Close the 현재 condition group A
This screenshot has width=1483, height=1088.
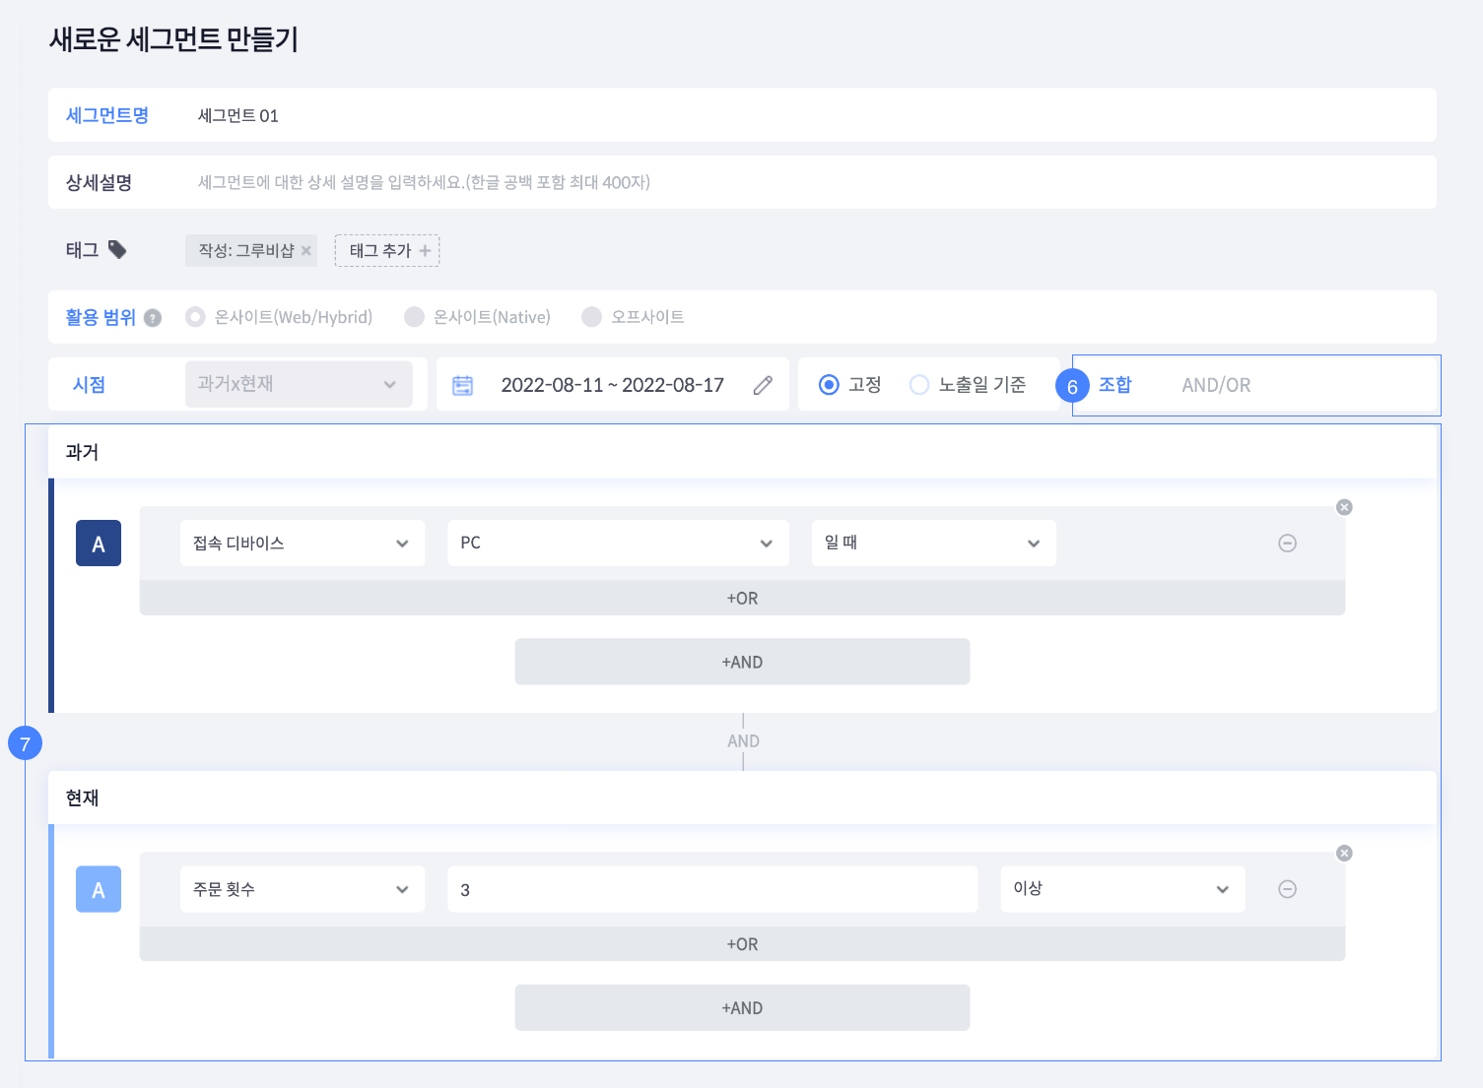[1344, 853]
